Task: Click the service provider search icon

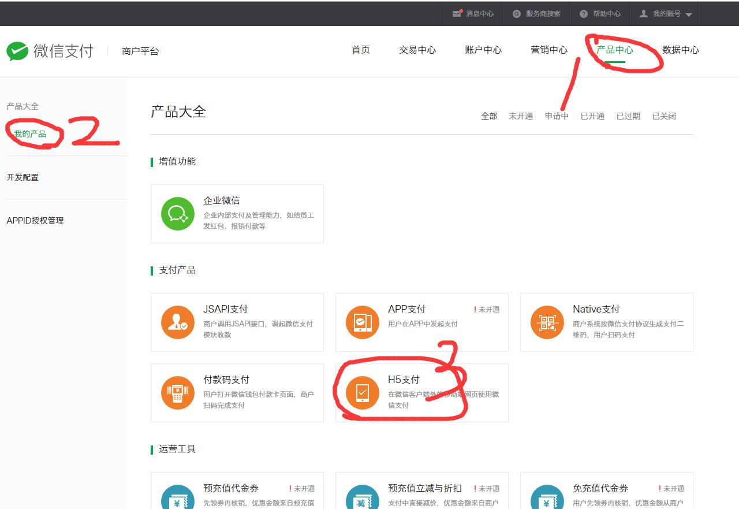Action: [516, 14]
